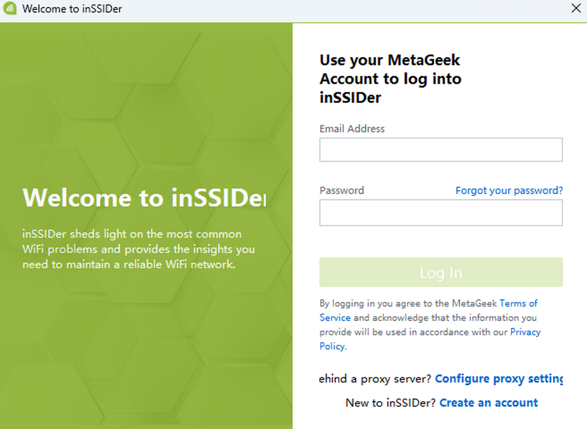Click the green Log In button
587x429 pixels.
(x=441, y=272)
